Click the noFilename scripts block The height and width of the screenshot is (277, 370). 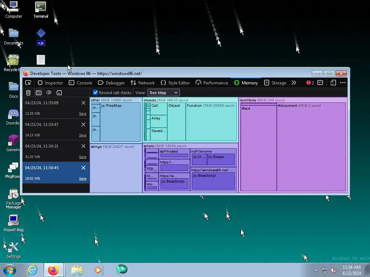[x=213, y=157]
